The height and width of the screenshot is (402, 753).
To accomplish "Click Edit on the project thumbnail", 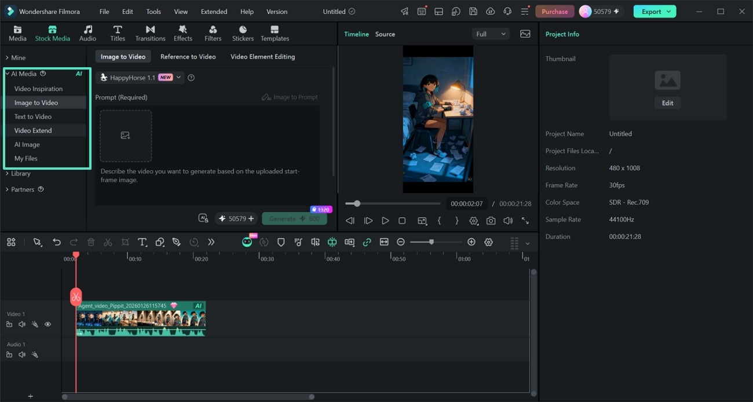I will 668,103.
